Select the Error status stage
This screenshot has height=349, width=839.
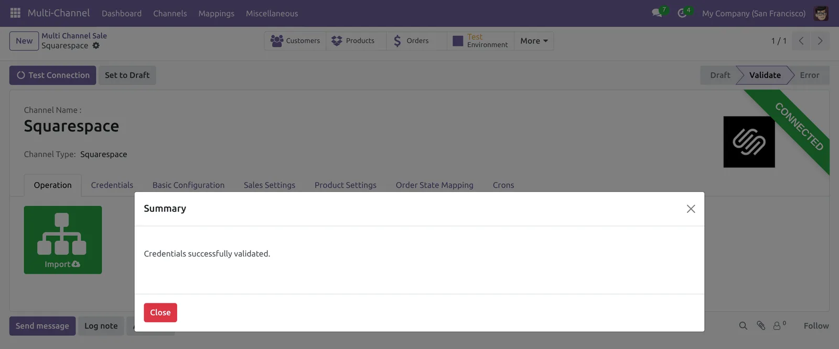tap(809, 75)
